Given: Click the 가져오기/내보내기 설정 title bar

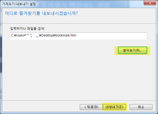Looking at the screenshot, I should (x=71, y=4).
